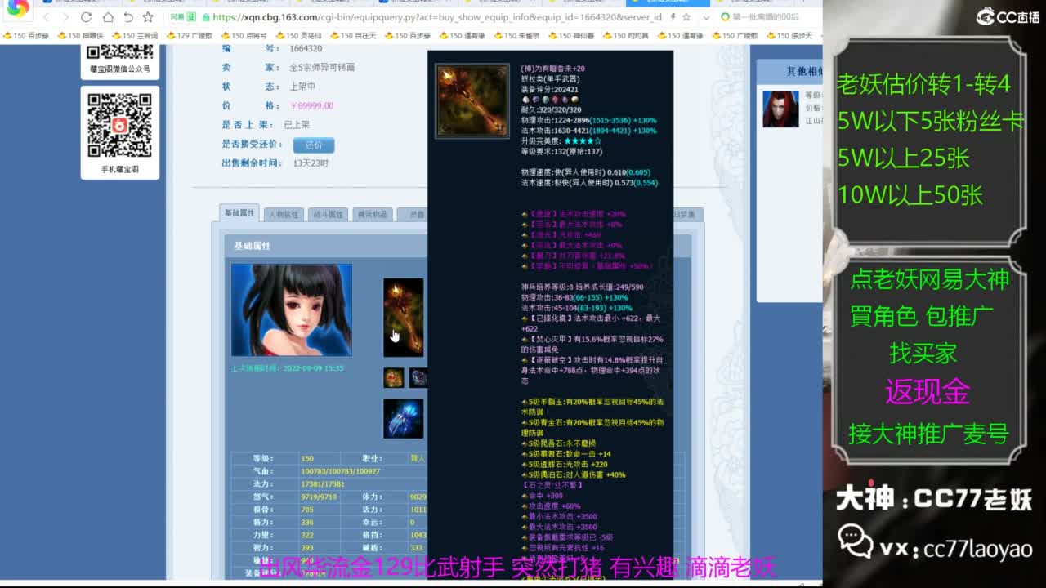The width and height of the screenshot is (1046, 588).
Task: Open the 150 灼灼其 bookmark
Action: (626, 36)
